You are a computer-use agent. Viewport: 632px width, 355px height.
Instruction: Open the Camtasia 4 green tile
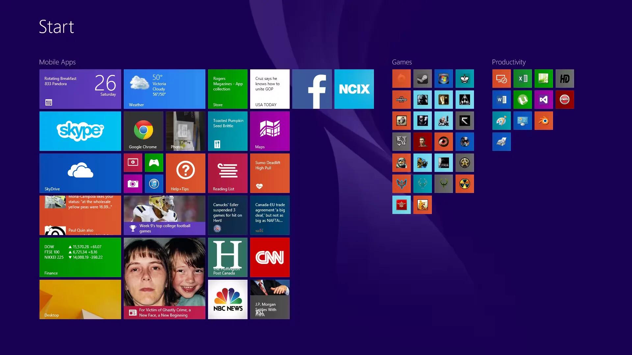point(543,79)
